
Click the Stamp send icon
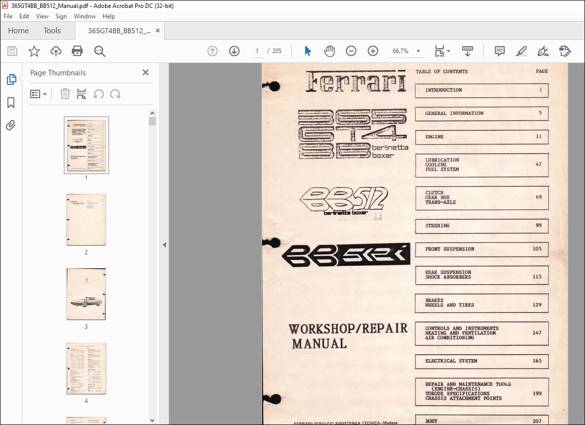point(565,51)
